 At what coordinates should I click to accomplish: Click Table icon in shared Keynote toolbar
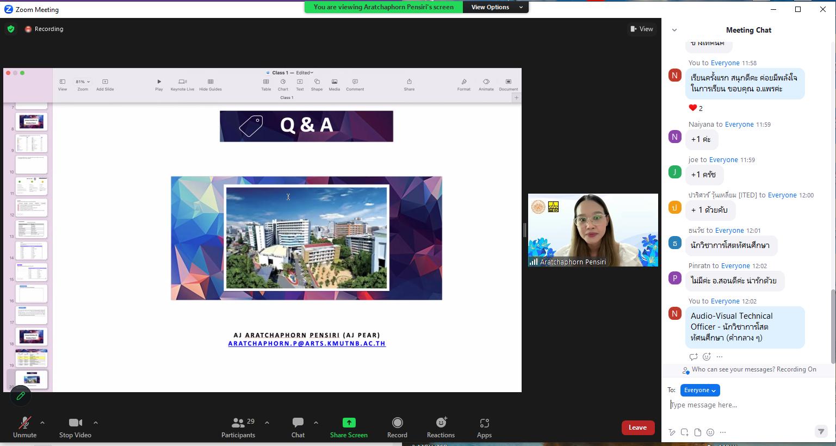(266, 85)
